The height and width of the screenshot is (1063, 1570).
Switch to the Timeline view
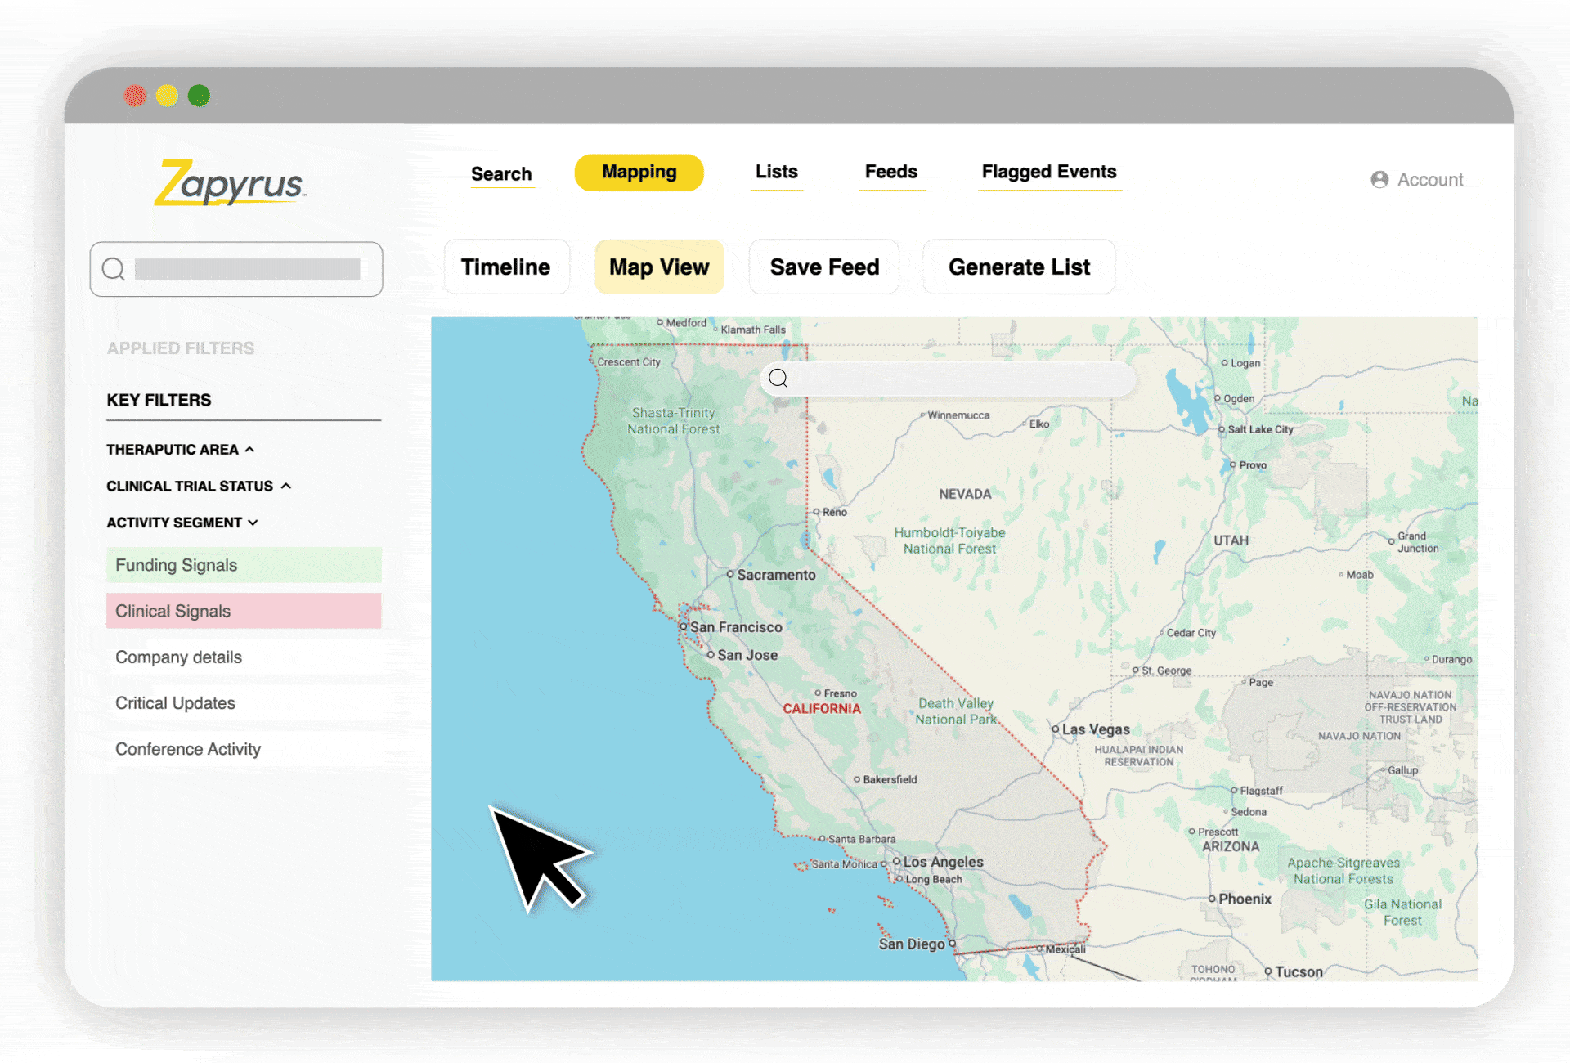pyautogui.click(x=505, y=267)
